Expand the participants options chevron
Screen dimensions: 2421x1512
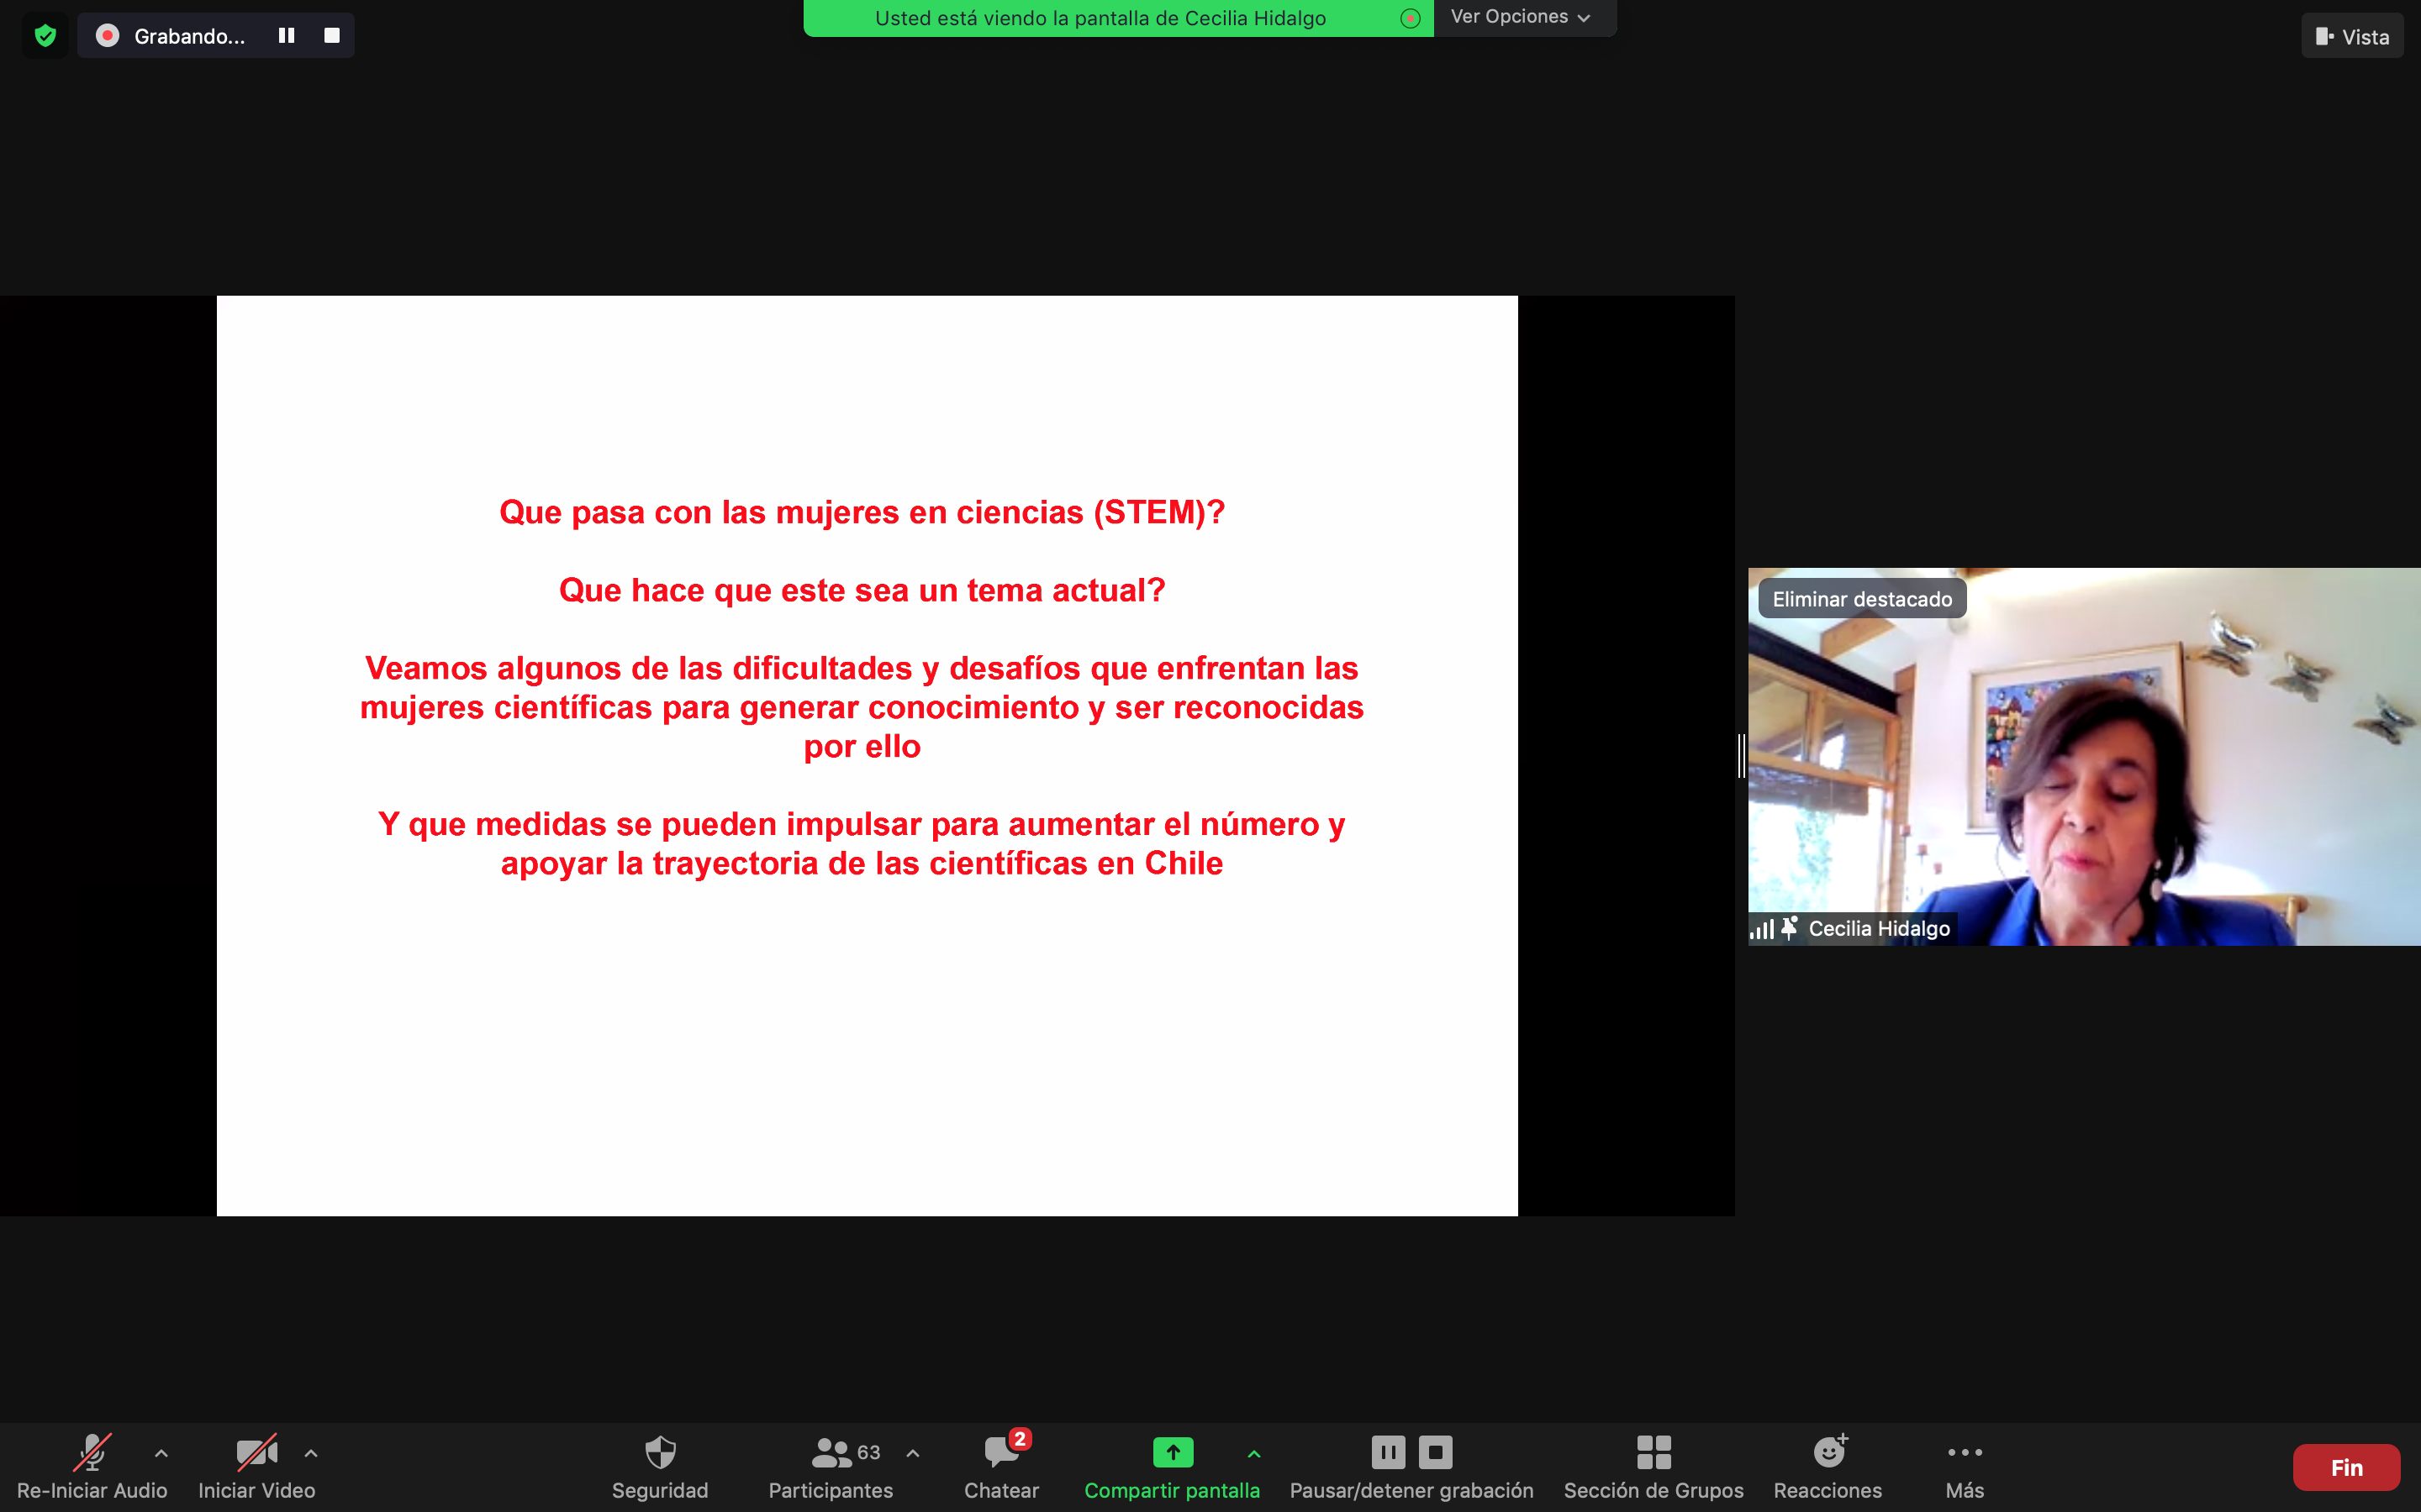[x=912, y=1453]
